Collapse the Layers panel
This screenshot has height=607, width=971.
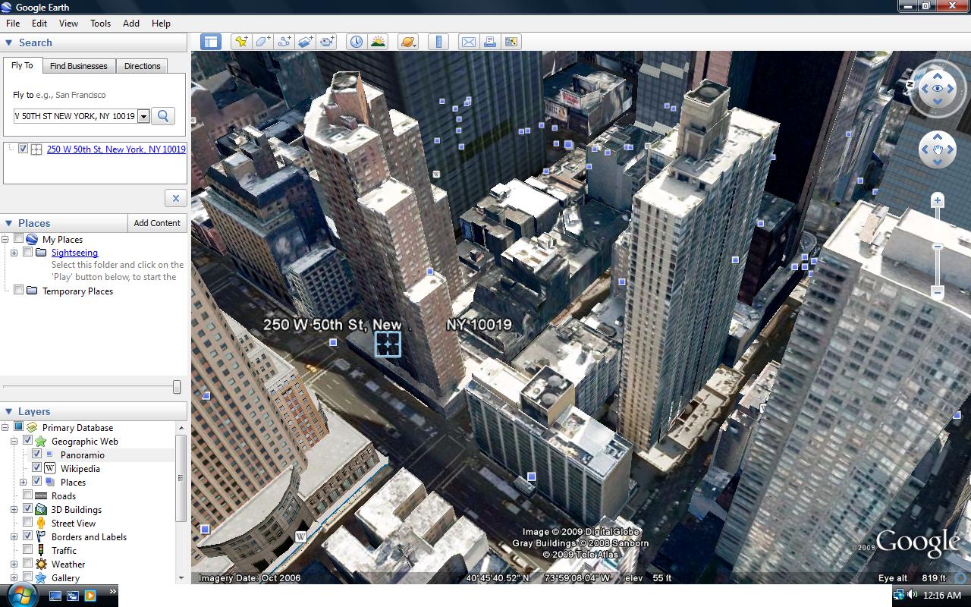[x=9, y=411]
